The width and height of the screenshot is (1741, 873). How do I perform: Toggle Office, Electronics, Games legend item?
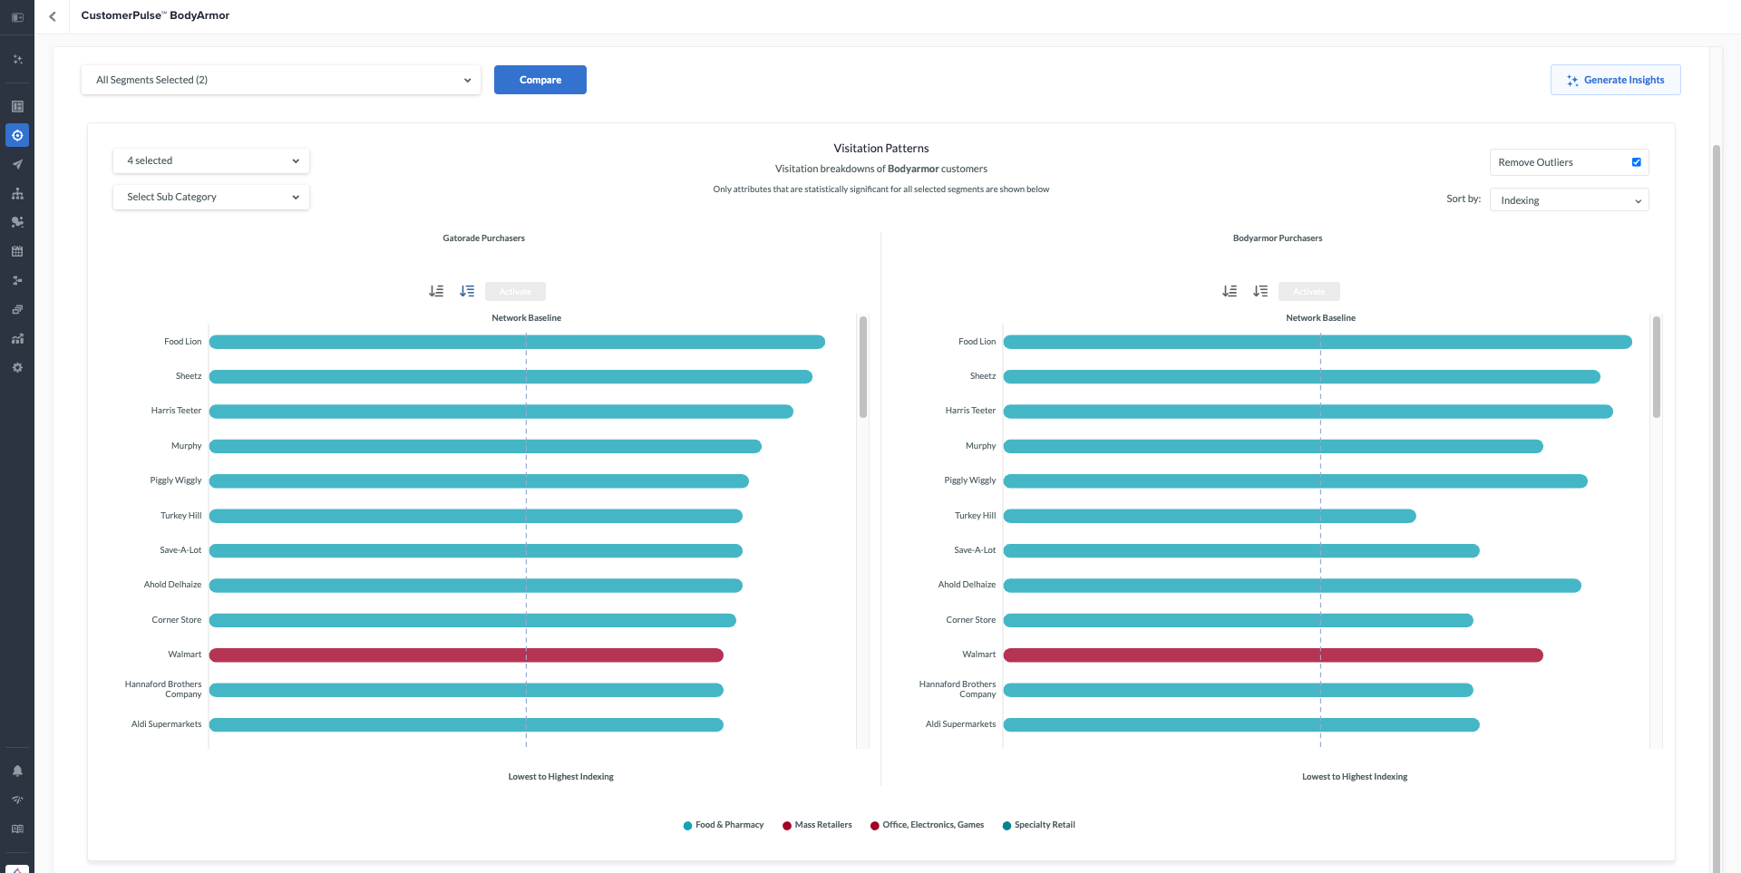[x=927, y=825]
